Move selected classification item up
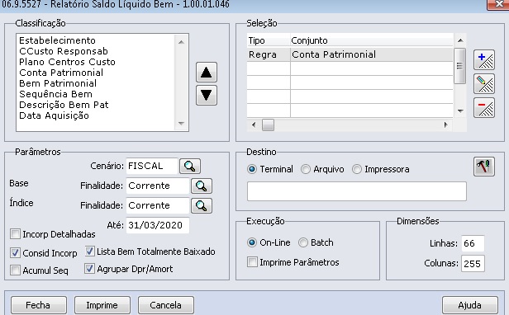This screenshot has width=509, height=315. tap(207, 73)
